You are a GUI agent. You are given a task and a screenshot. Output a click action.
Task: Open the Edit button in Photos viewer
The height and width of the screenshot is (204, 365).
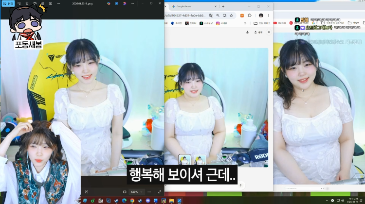8,3
